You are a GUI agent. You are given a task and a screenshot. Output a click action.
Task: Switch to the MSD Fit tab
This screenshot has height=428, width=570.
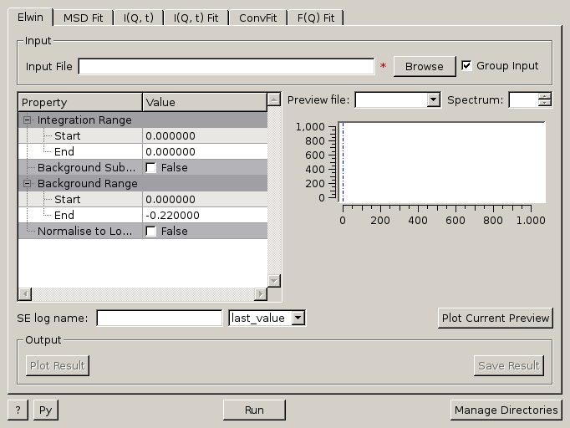tap(85, 18)
